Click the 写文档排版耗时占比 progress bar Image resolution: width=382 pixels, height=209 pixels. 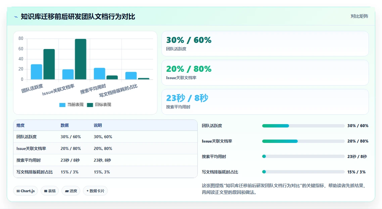(x=303, y=172)
